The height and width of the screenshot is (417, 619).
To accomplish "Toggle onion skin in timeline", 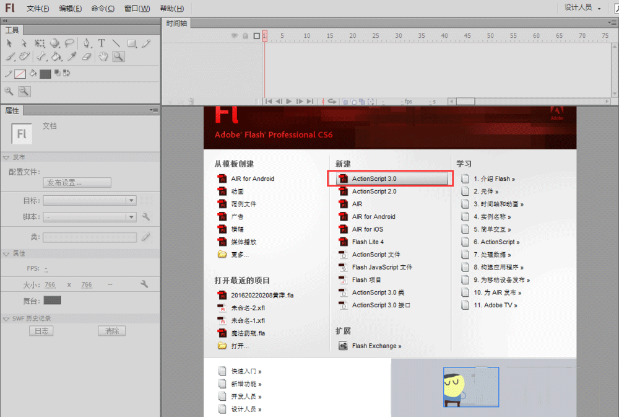I will pyautogui.click(x=345, y=102).
